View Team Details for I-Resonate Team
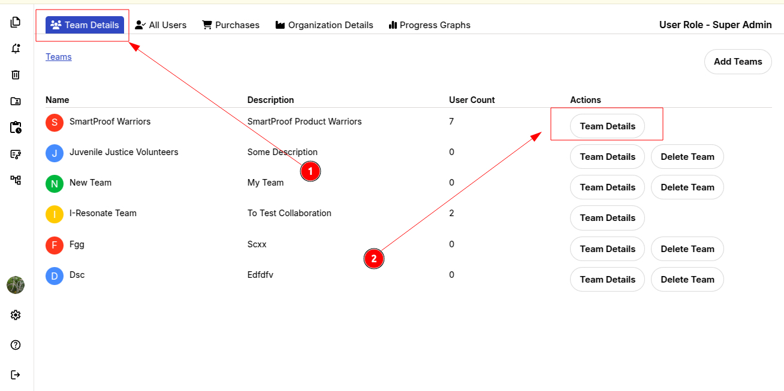The height and width of the screenshot is (391, 784). coord(607,218)
